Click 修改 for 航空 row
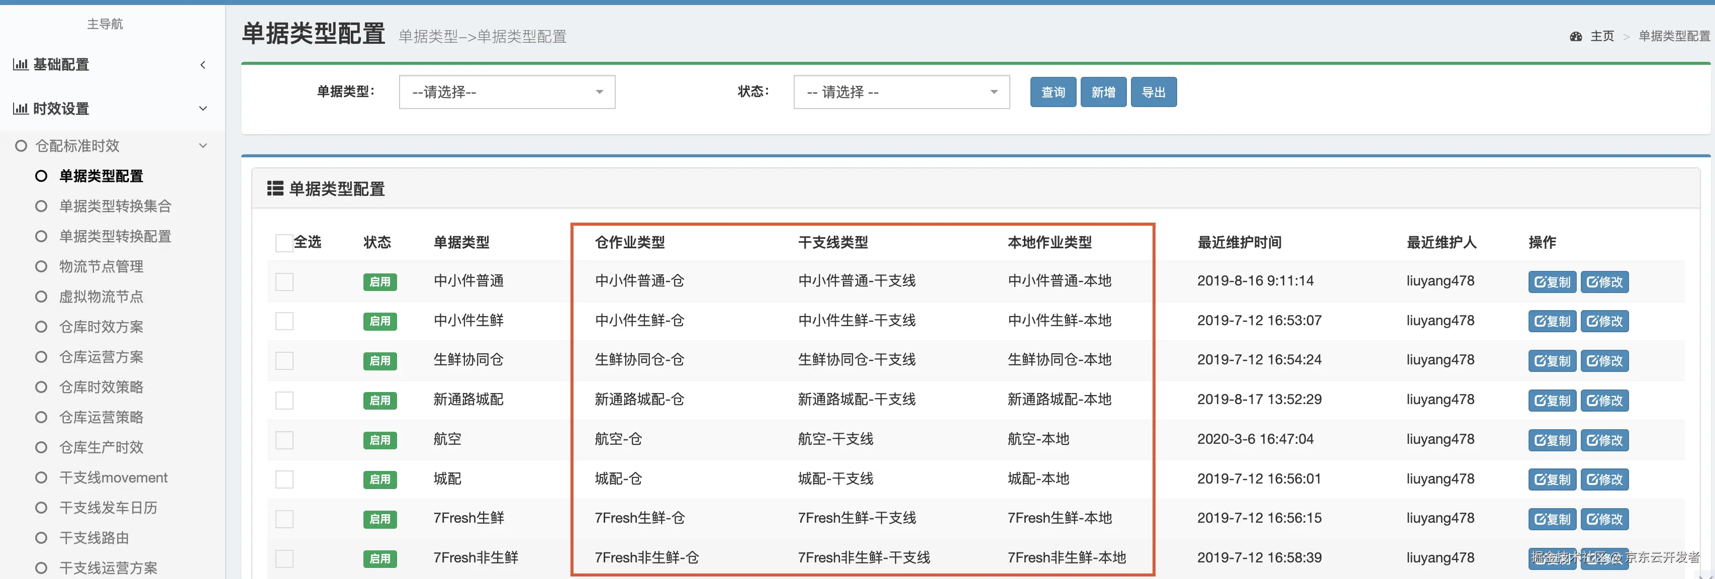The image size is (1715, 579). click(1604, 441)
